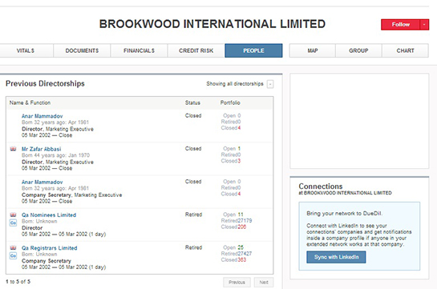Click UK flag icon beside Qa Nominees Limited

click(13, 215)
